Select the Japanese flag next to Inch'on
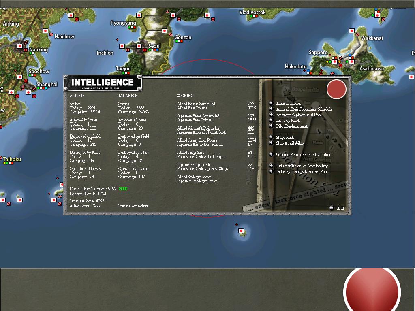 click(122, 46)
